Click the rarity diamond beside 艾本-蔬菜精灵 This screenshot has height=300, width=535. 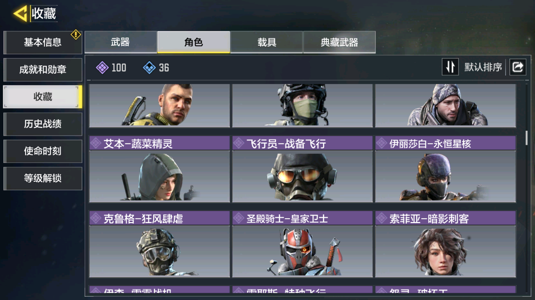[96, 143]
